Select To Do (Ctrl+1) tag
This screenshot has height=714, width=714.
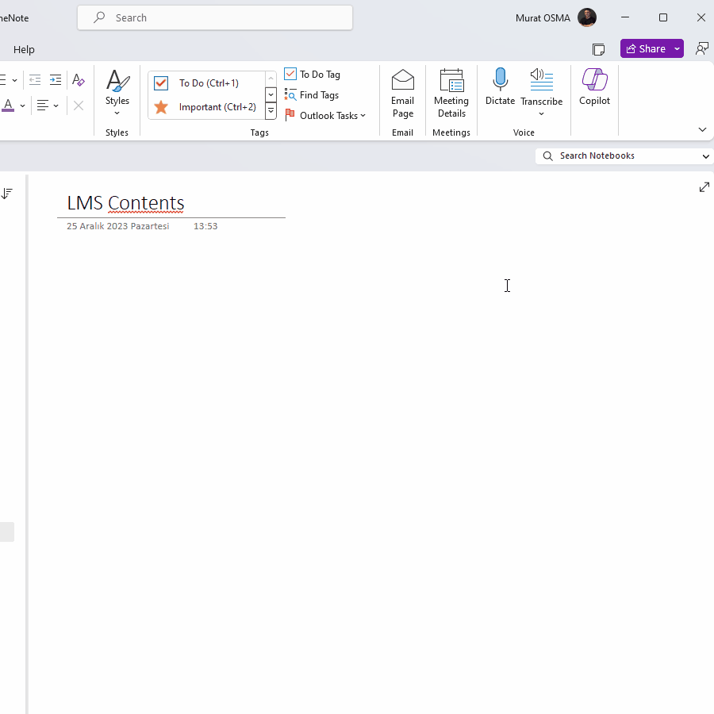[207, 83]
